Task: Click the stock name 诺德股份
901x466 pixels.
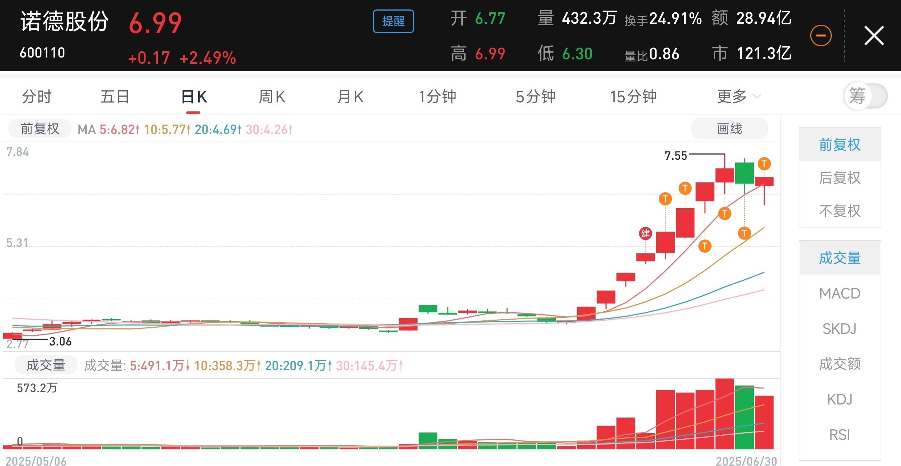Action: click(x=64, y=21)
